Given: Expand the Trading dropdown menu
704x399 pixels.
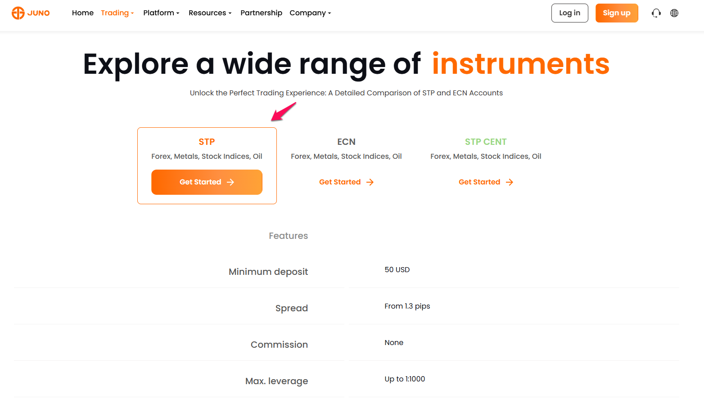Looking at the screenshot, I should click(117, 13).
